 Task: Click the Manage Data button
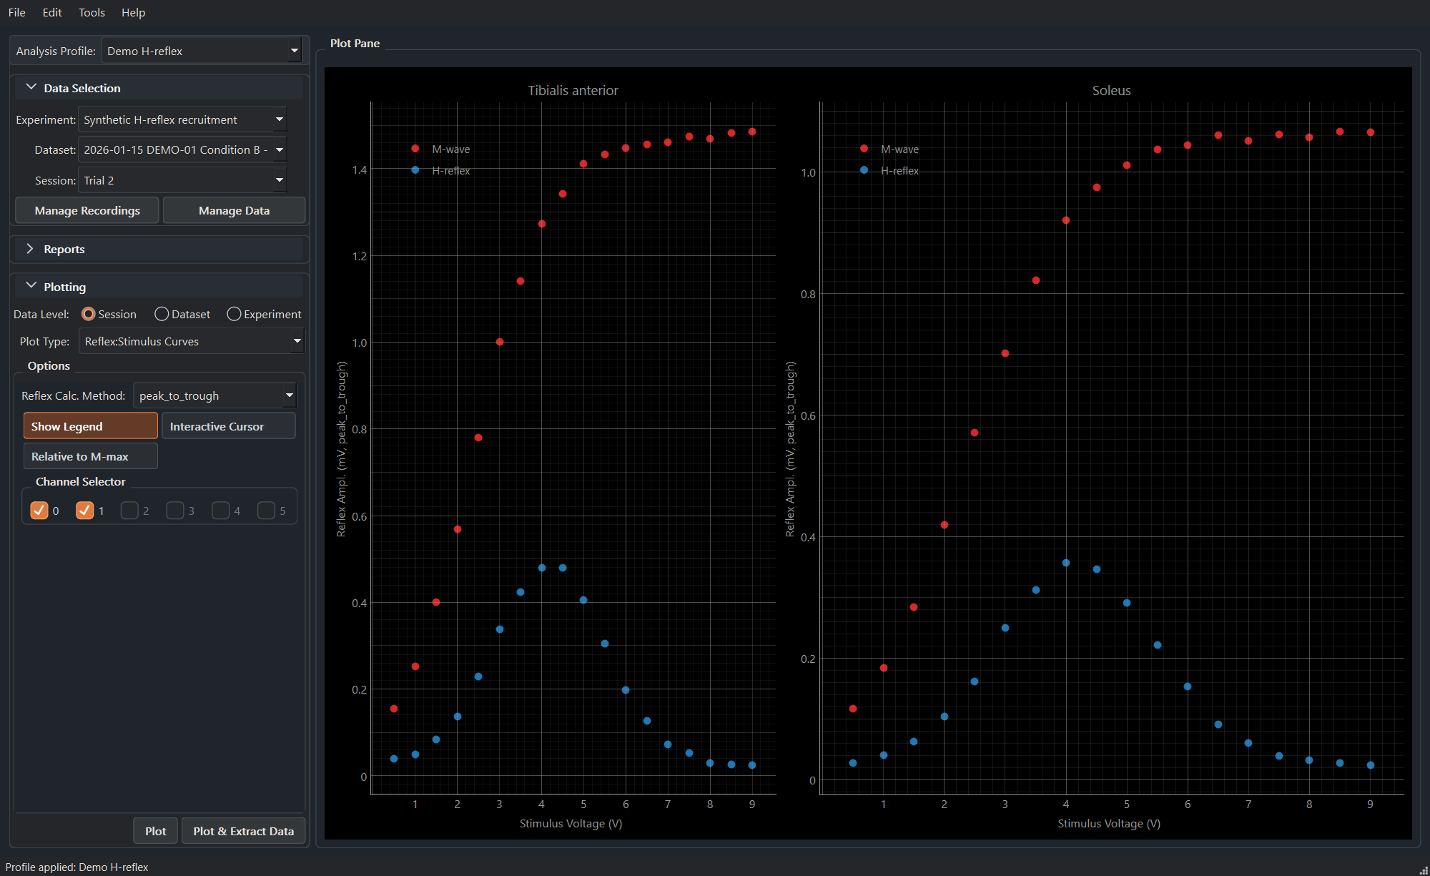coord(234,210)
